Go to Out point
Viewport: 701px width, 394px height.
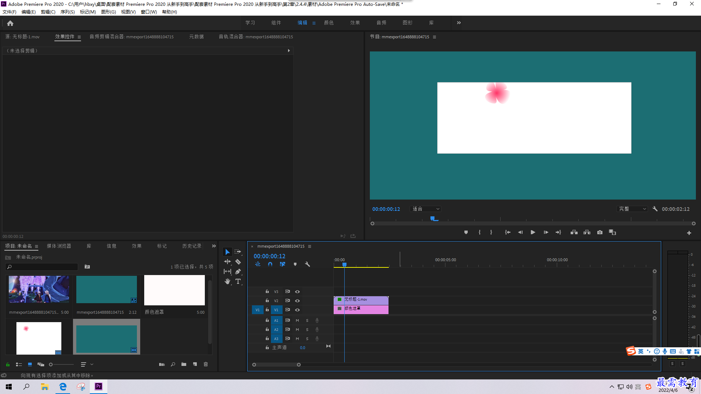pos(558,232)
